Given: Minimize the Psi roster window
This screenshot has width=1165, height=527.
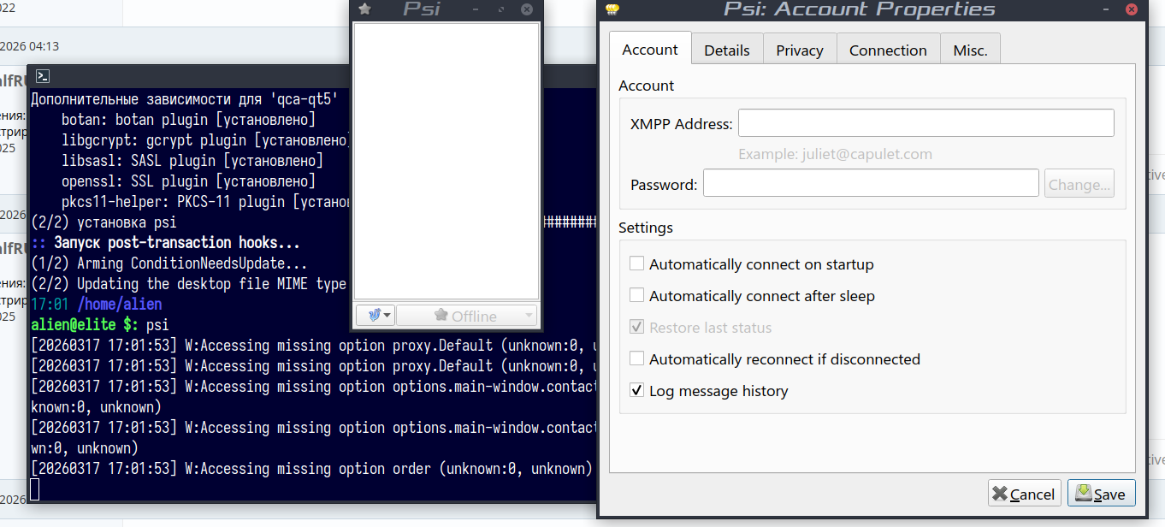Looking at the screenshot, I should tap(476, 9).
